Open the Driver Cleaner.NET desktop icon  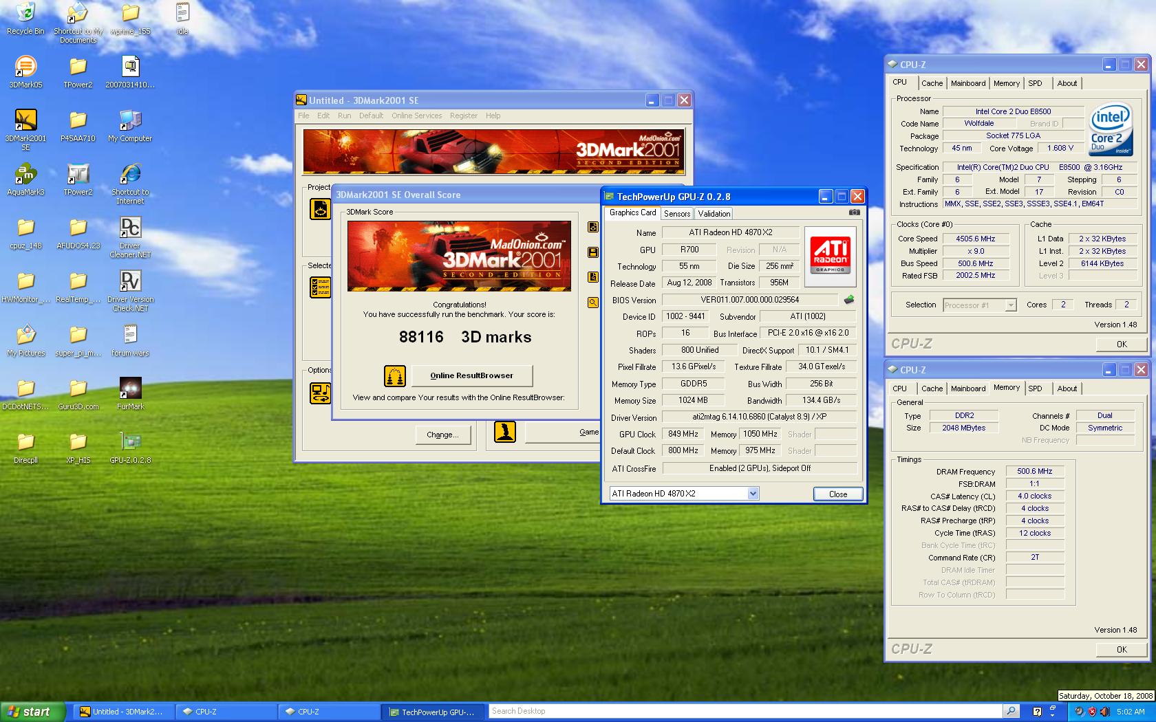pos(130,228)
